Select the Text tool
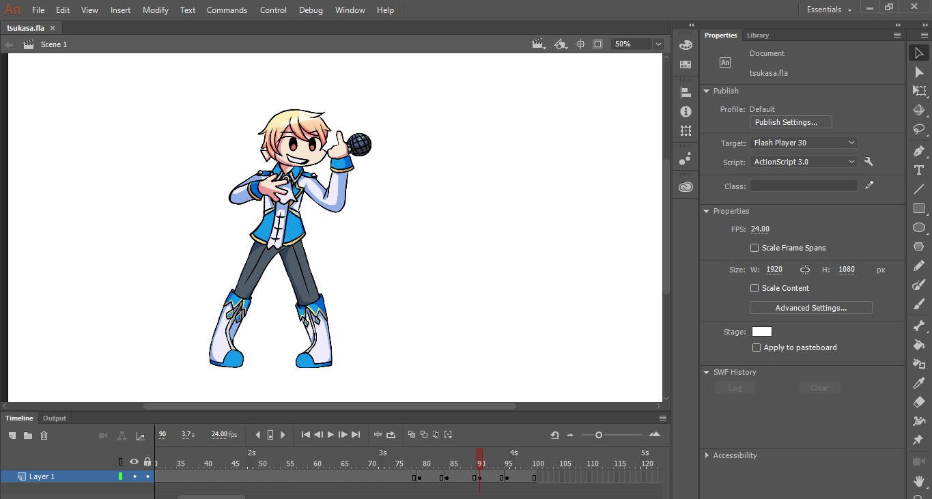This screenshot has width=932, height=499. pos(919,170)
